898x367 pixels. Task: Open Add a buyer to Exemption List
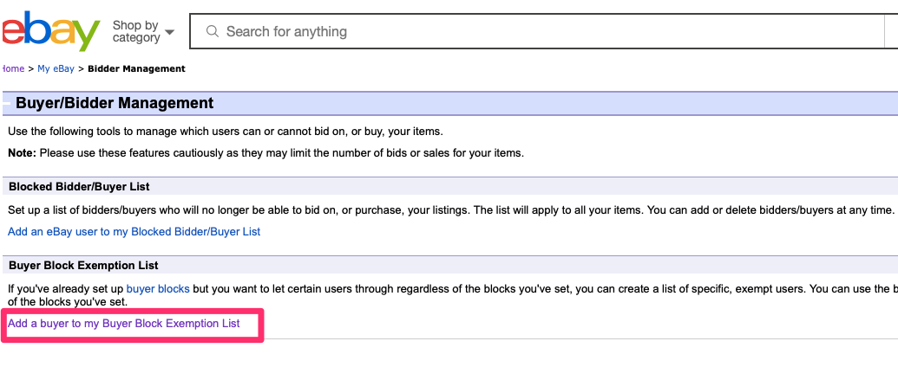[124, 323]
